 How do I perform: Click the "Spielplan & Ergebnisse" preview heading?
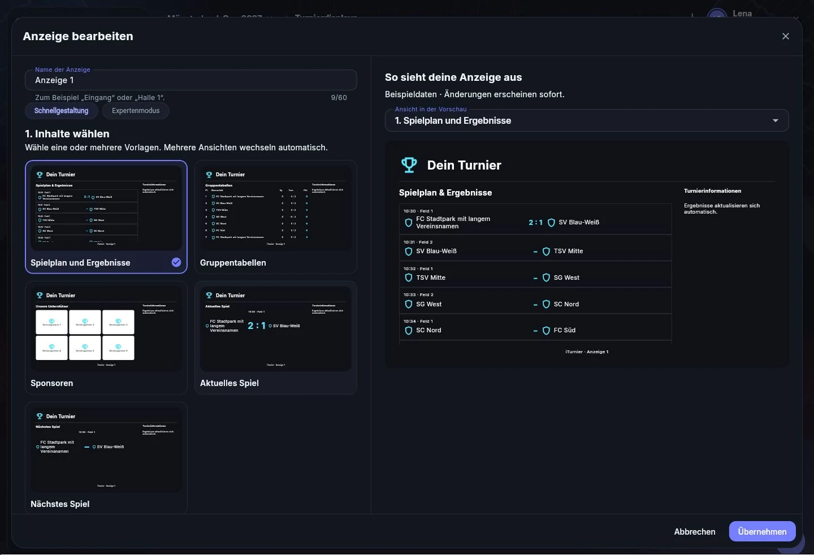click(x=445, y=193)
